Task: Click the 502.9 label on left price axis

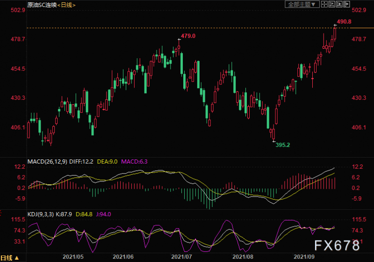Action: (18, 10)
